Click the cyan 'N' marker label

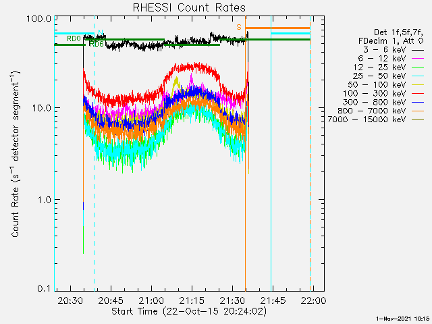click(x=101, y=33)
